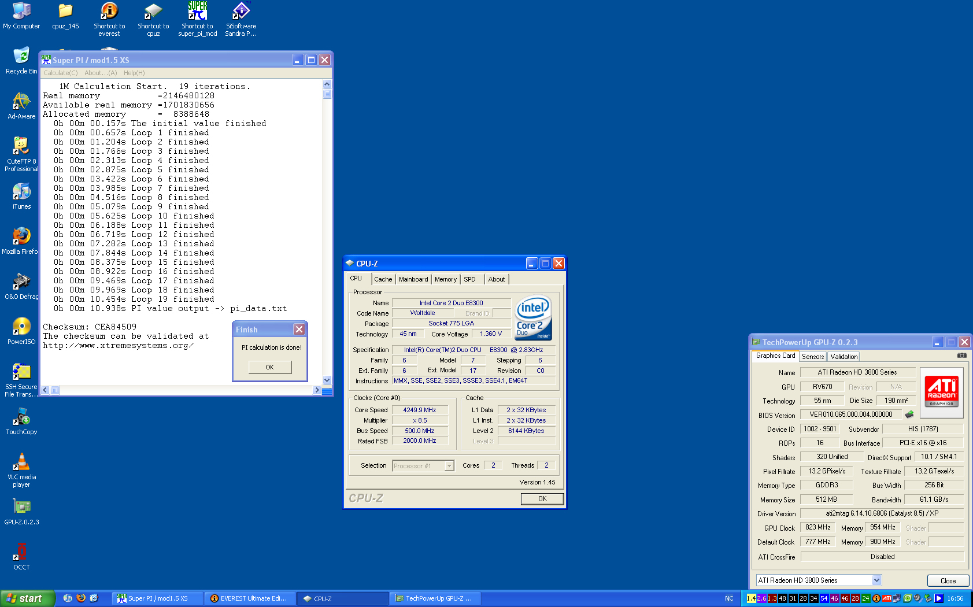Open CuteFTP 8 Professional shortcut
The height and width of the screenshot is (607, 973).
click(x=21, y=154)
